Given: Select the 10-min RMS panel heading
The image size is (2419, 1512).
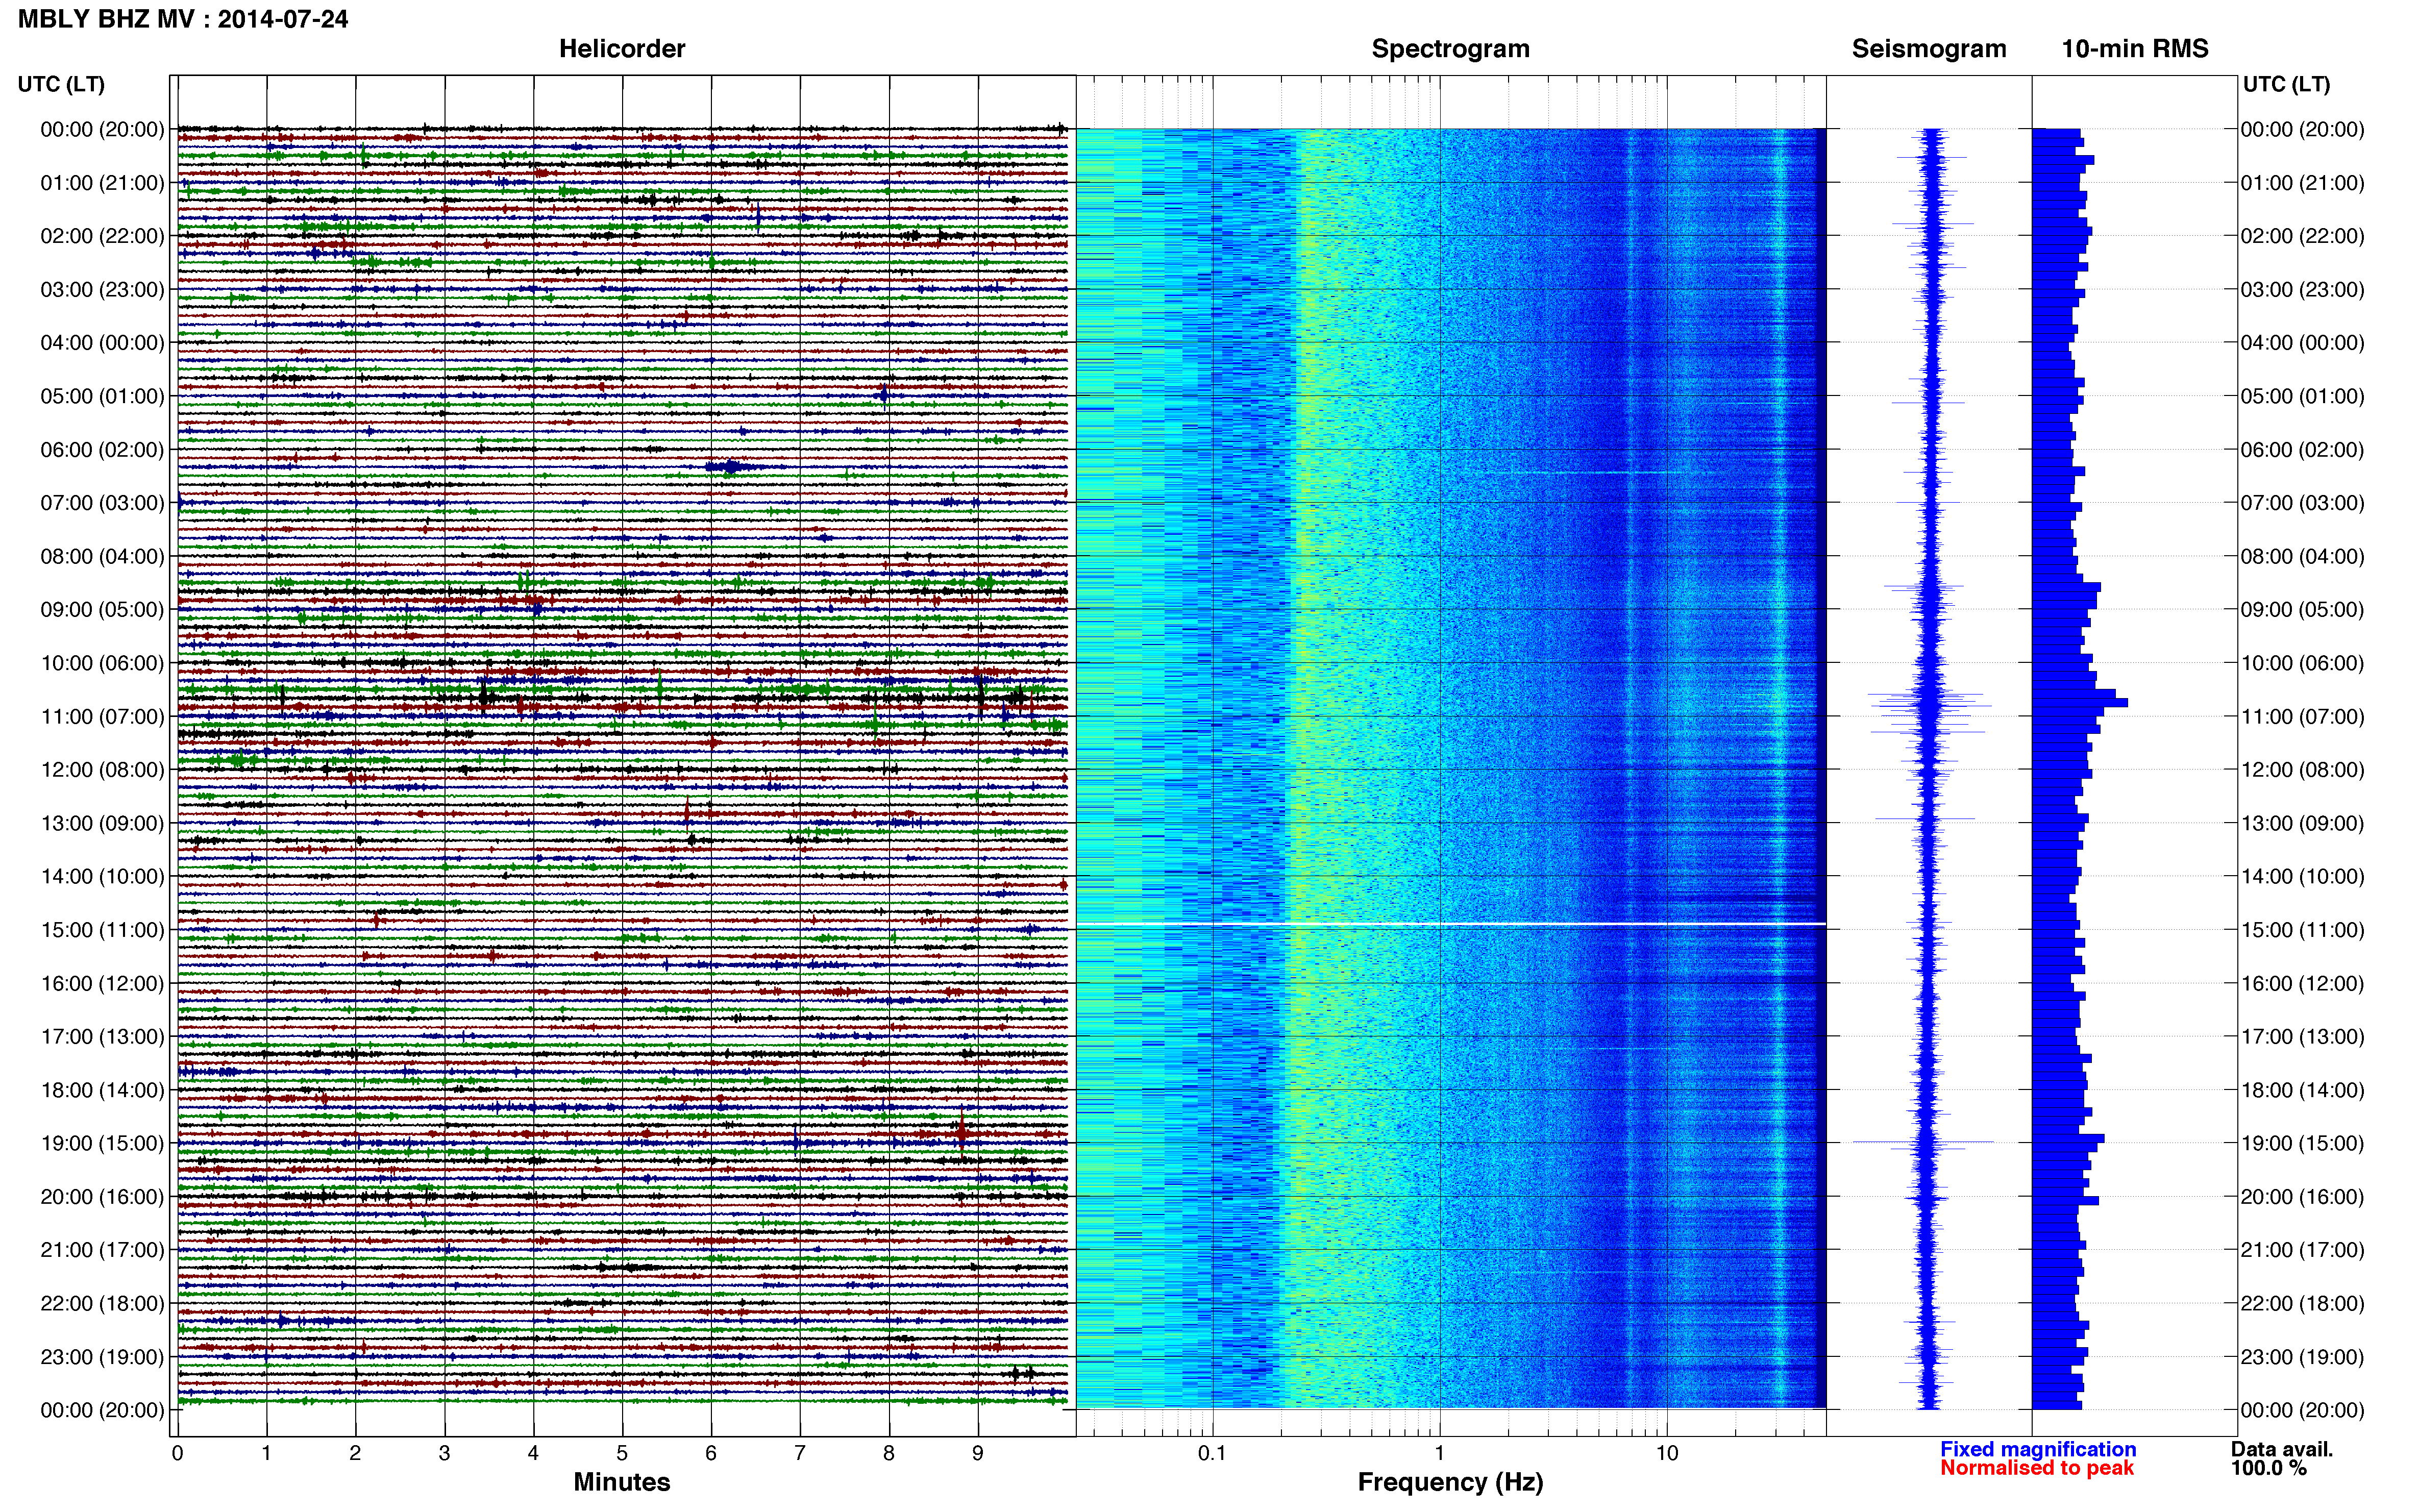Looking at the screenshot, I should click(2135, 49).
